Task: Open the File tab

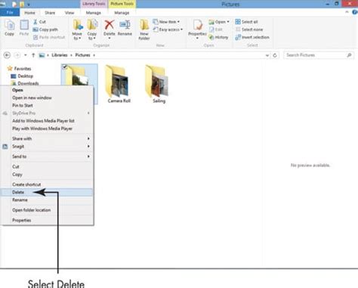Action: pyautogui.click(x=10, y=12)
